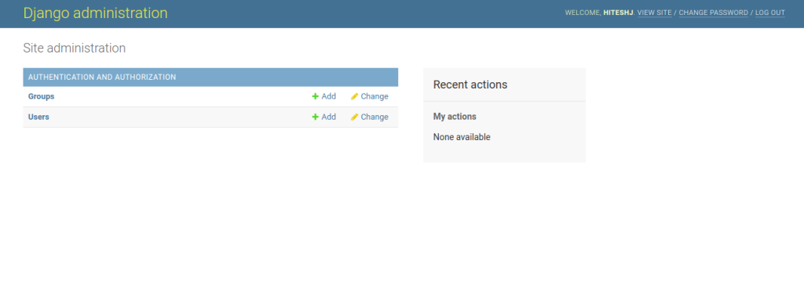Click the None available text
The image size is (804, 289).
pyautogui.click(x=462, y=137)
